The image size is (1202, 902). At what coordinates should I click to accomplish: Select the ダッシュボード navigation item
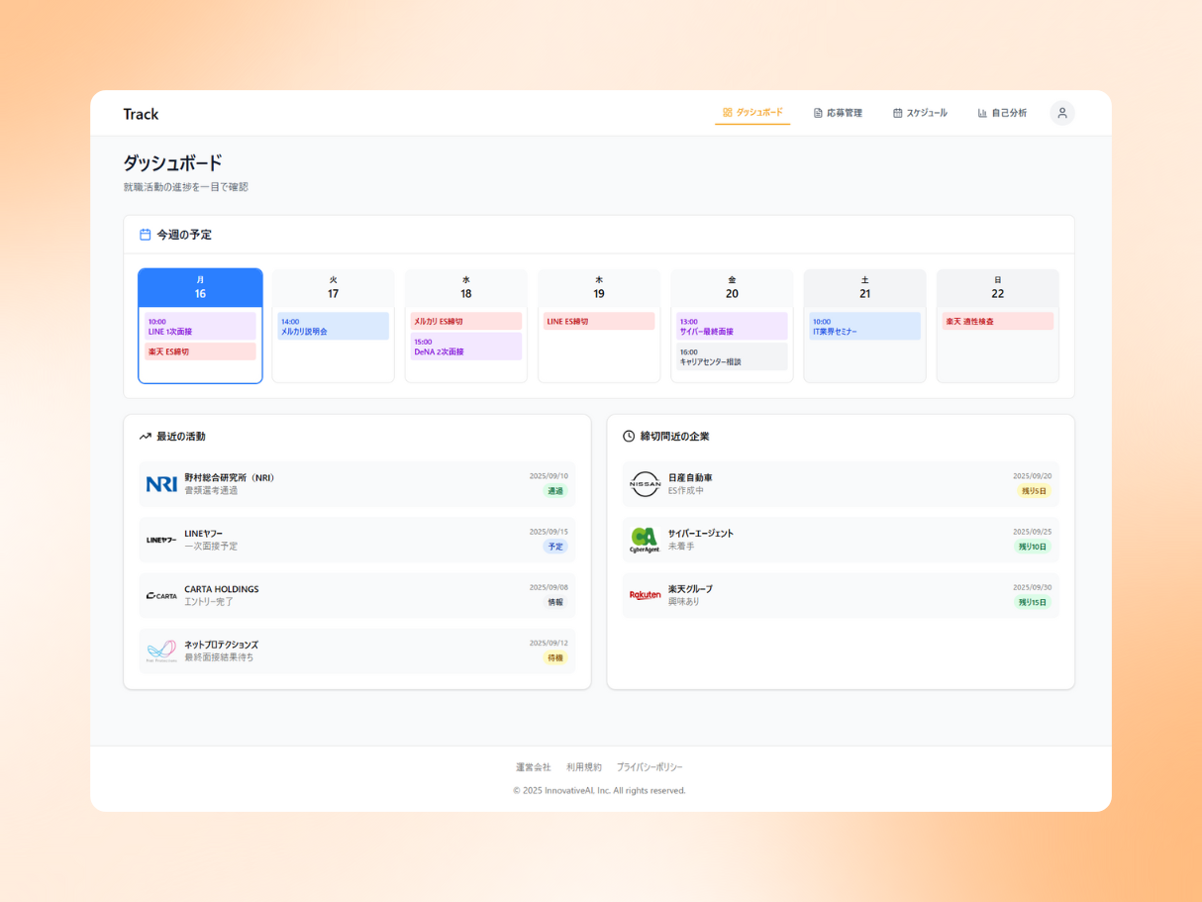pyautogui.click(x=752, y=113)
